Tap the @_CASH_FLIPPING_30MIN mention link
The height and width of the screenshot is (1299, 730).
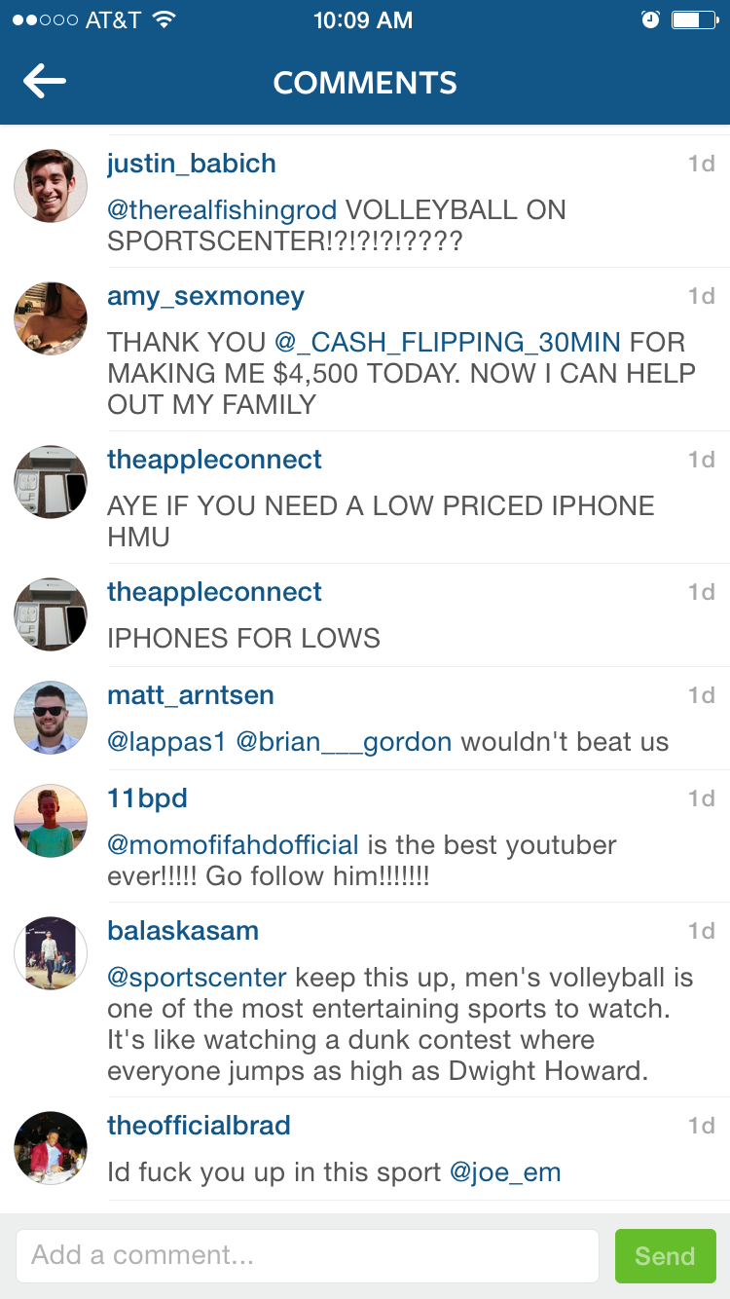(x=448, y=343)
